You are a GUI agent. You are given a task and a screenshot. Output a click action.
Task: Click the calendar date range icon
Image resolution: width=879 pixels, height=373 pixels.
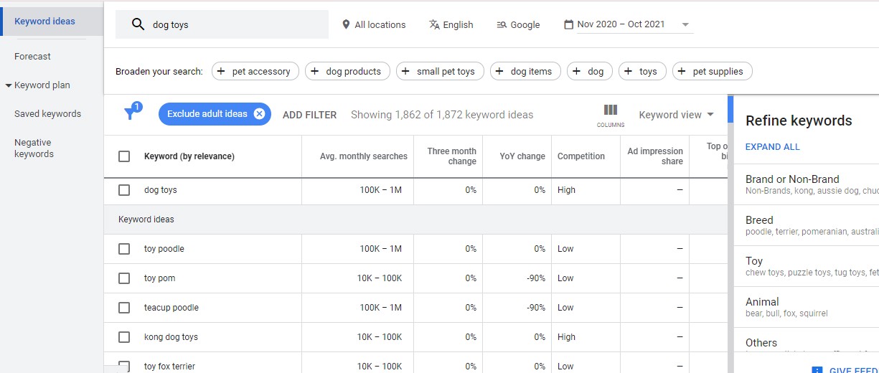pyautogui.click(x=568, y=24)
